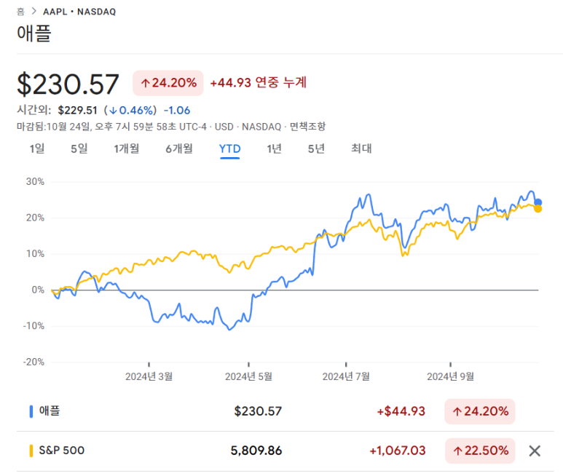Click the 5,809.86 S&P 500 value
563x476 pixels.
[x=256, y=451]
